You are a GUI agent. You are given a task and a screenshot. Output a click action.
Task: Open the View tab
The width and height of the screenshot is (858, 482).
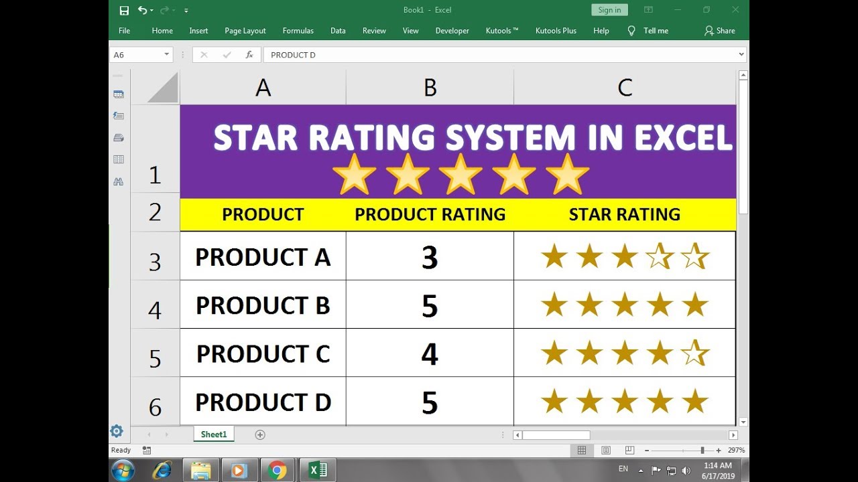tap(410, 31)
